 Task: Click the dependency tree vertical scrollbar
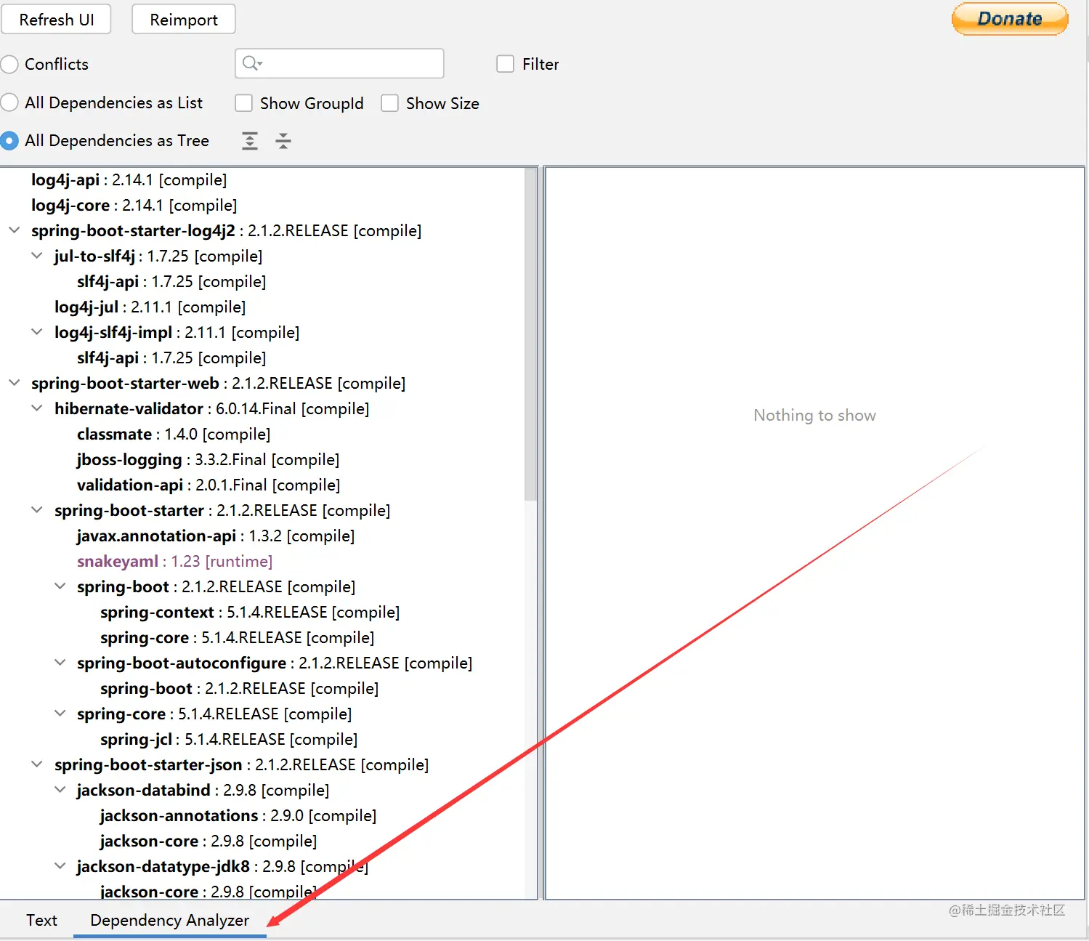(530, 334)
